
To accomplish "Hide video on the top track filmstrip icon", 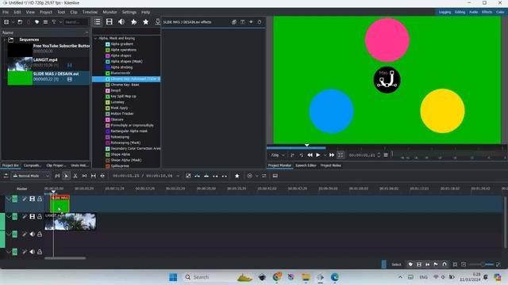I will 32,199.
